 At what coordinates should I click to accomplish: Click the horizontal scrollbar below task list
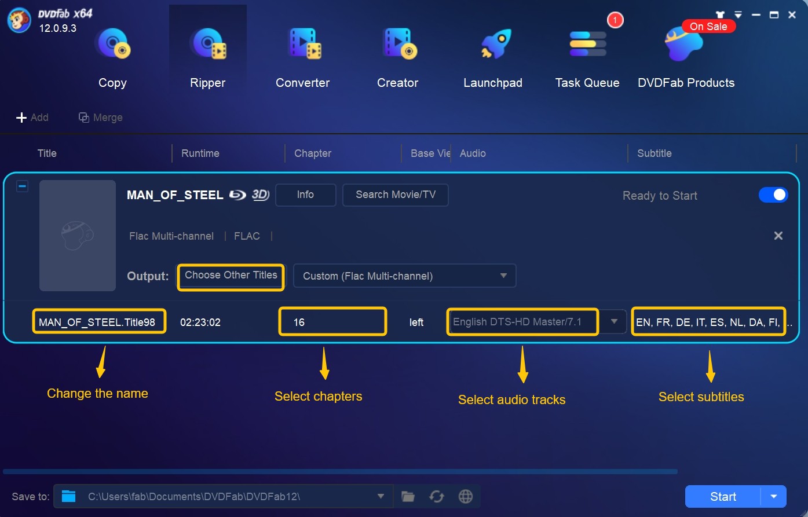[340, 471]
